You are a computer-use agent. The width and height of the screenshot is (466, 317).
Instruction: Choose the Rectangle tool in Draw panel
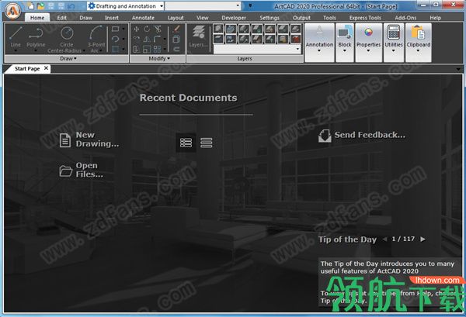pos(115,29)
